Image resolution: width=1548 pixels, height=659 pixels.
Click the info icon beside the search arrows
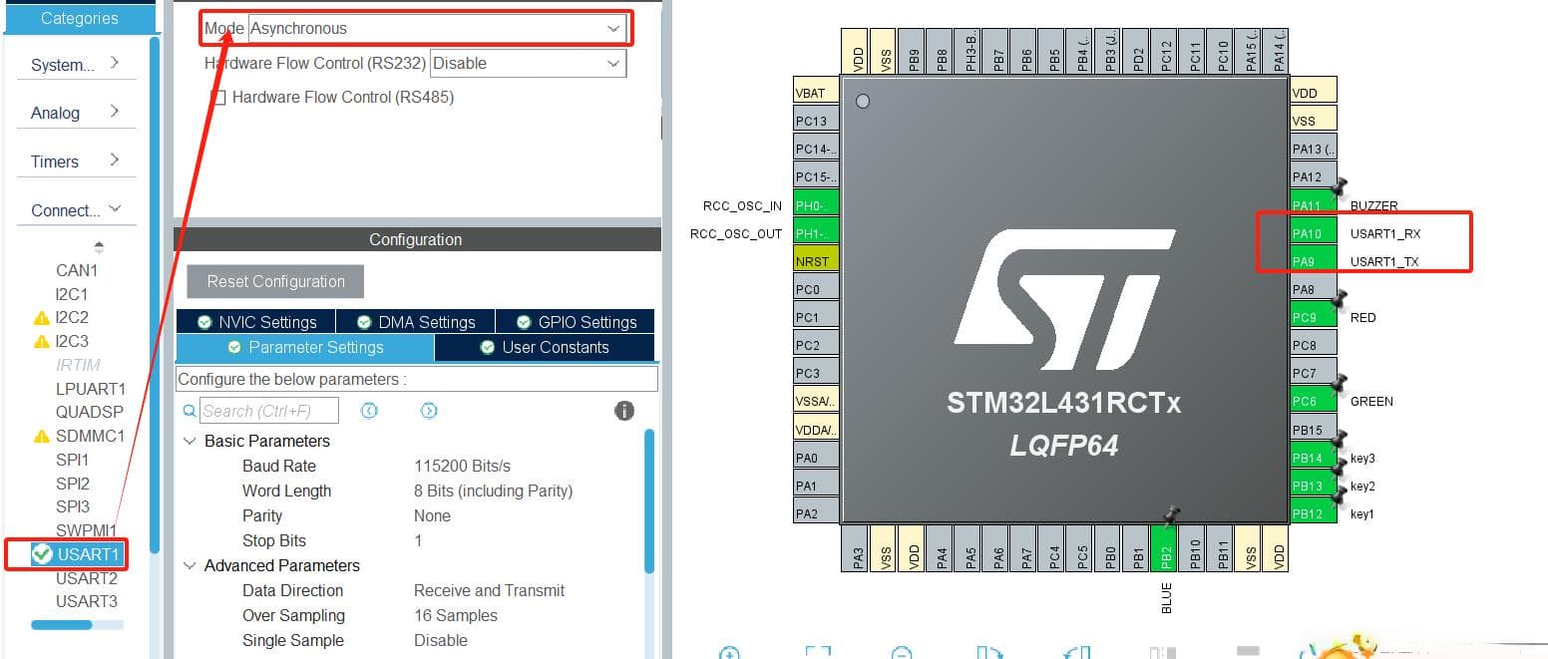(624, 411)
